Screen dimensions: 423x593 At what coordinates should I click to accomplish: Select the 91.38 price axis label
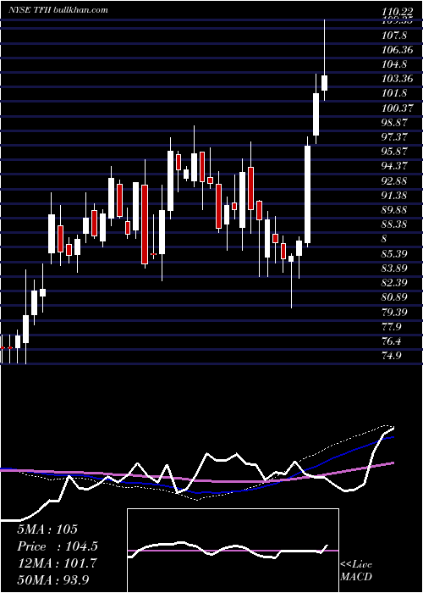(x=394, y=196)
